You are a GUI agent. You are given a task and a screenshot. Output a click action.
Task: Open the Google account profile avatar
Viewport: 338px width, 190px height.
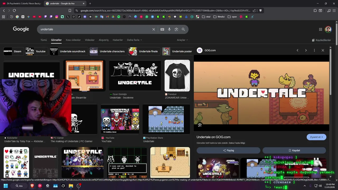328,29
